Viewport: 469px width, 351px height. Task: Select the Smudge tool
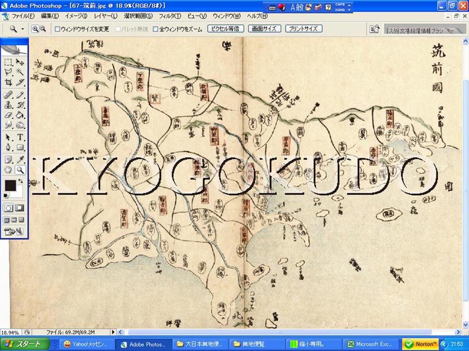click(x=8, y=124)
